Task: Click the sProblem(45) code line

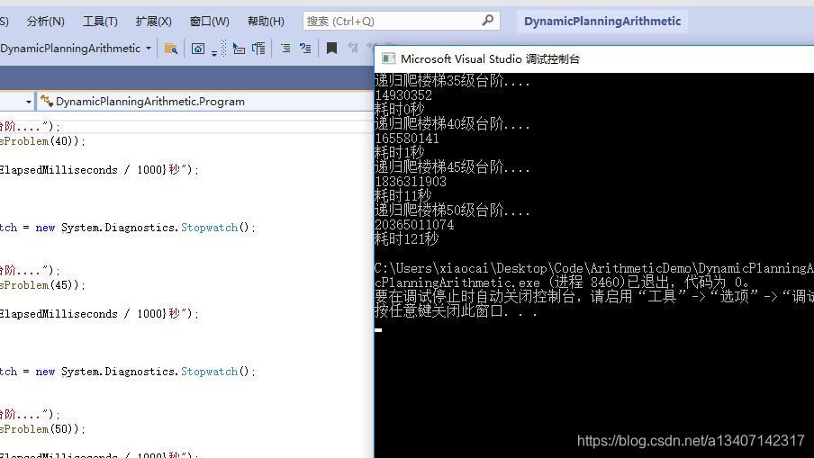Action: [x=42, y=285]
